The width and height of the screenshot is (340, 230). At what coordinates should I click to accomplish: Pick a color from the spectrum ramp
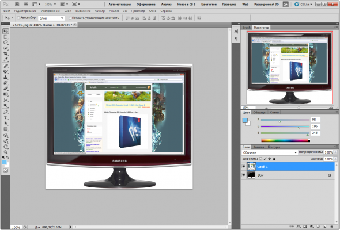(x=286, y=140)
